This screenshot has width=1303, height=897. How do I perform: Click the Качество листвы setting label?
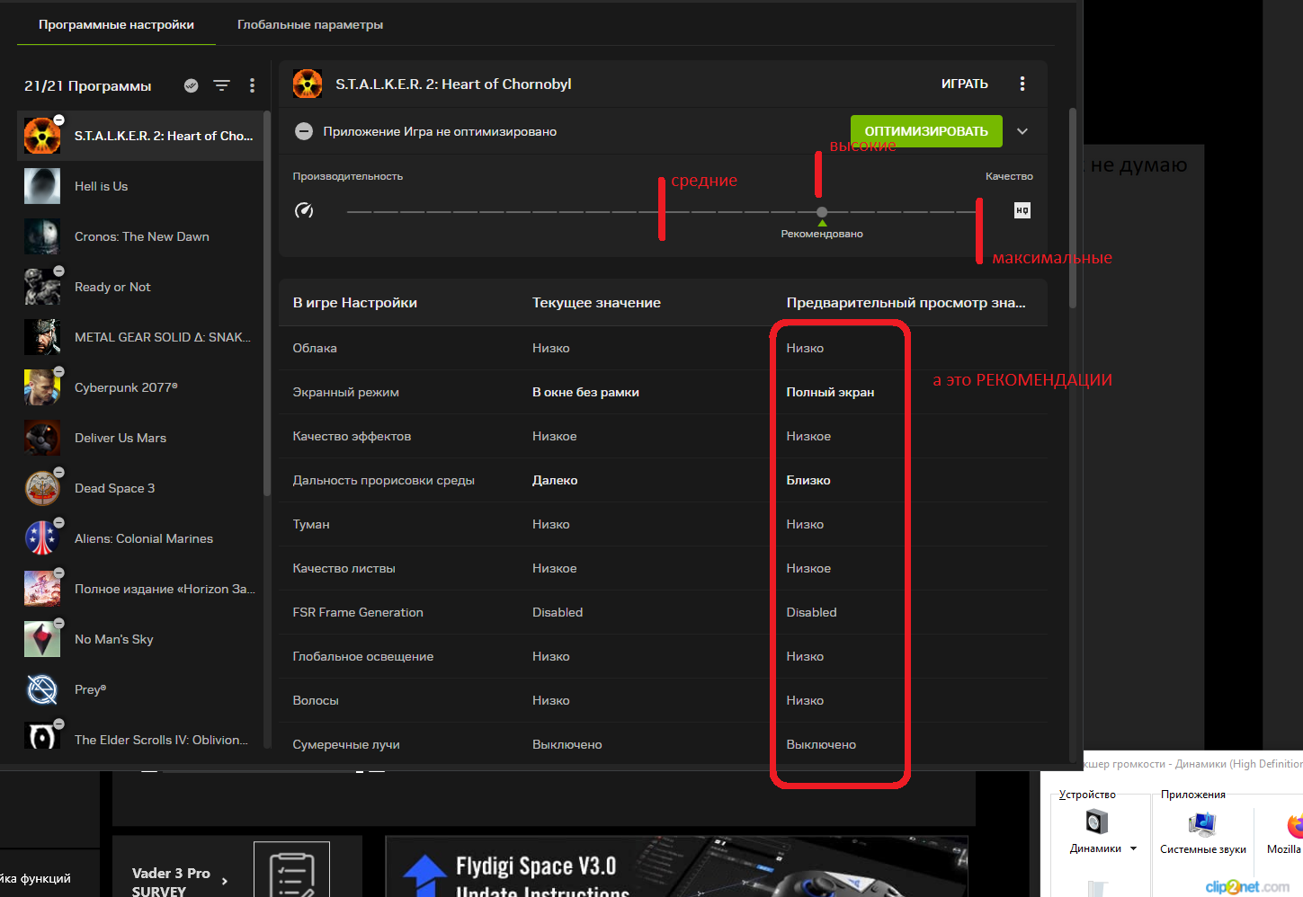pyautogui.click(x=344, y=568)
